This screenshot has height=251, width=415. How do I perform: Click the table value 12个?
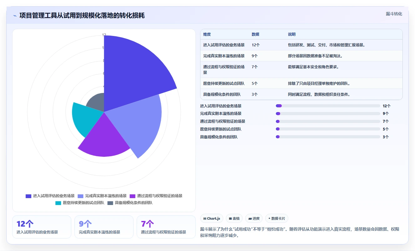tap(256, 45)
